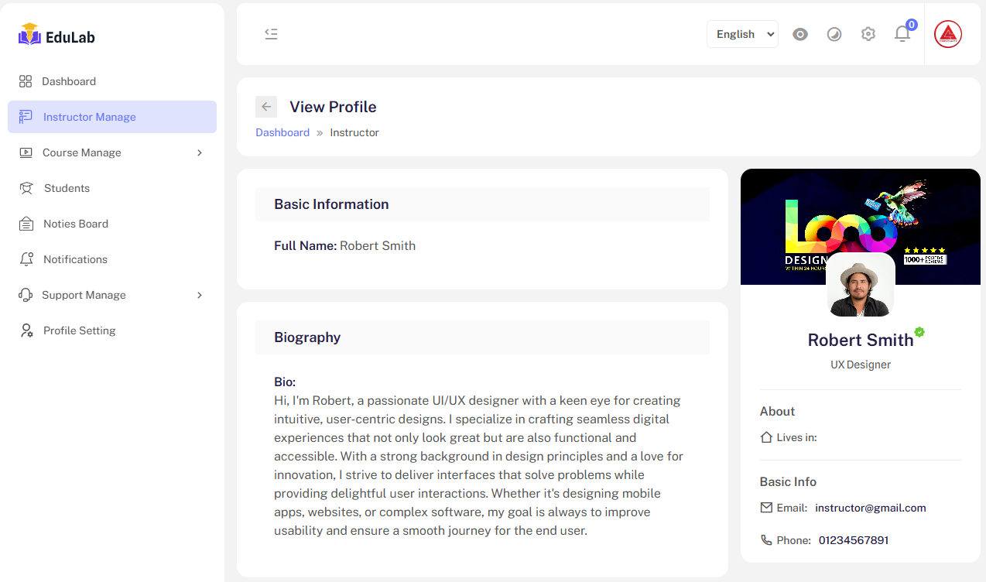Click the user avatar in top bar
986x582 pixels.
click(948, 34)
